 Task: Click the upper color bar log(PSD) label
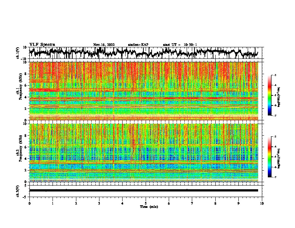pos(279,97)
